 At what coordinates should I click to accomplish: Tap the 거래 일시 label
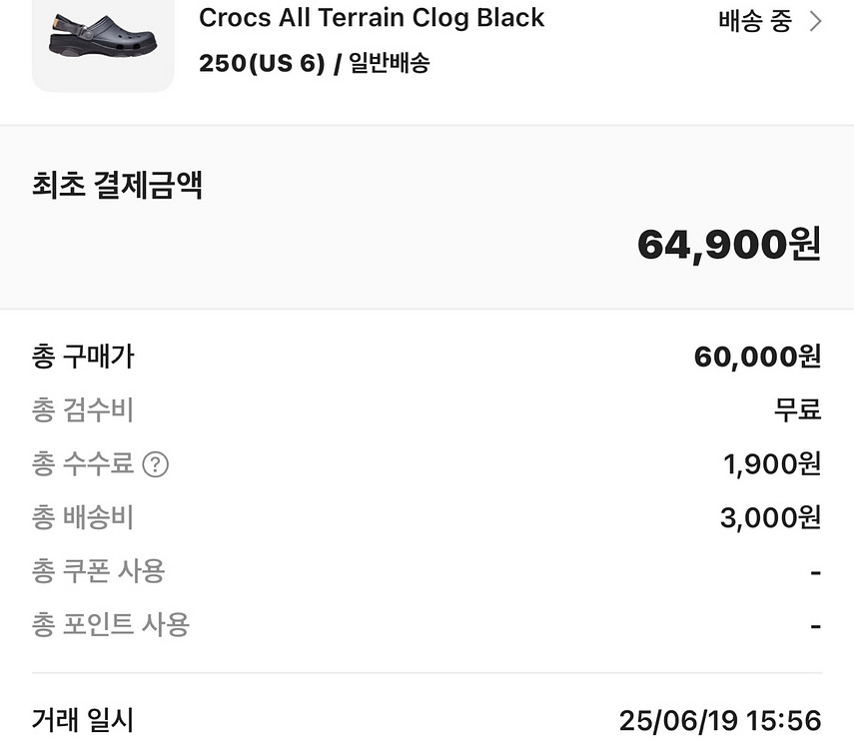tap(83, 720)
